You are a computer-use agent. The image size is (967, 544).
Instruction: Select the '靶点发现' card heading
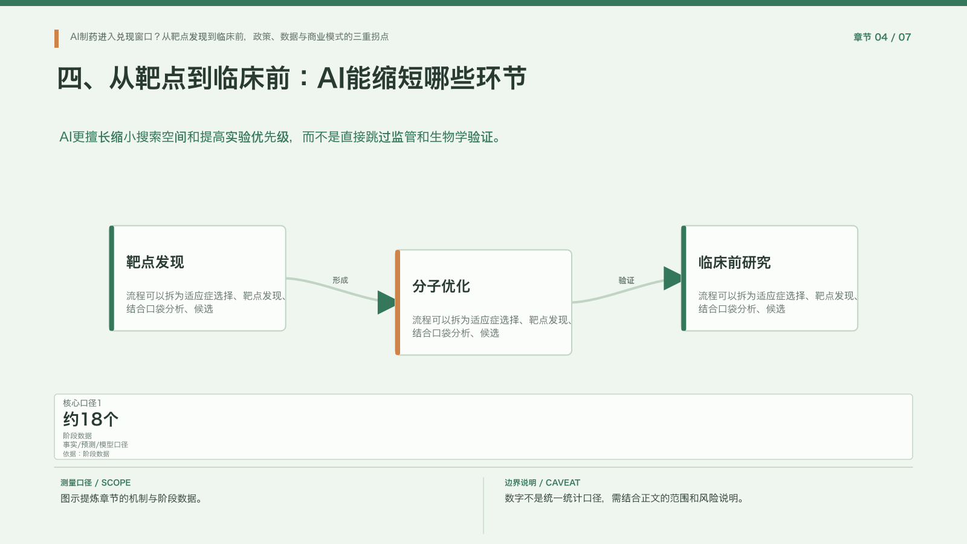point(155,262)
